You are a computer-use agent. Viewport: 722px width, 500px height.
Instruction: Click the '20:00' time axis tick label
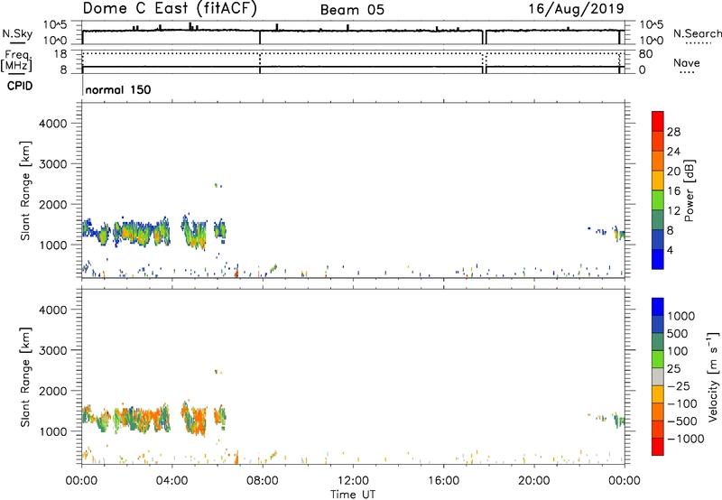[x=534, y=481]
